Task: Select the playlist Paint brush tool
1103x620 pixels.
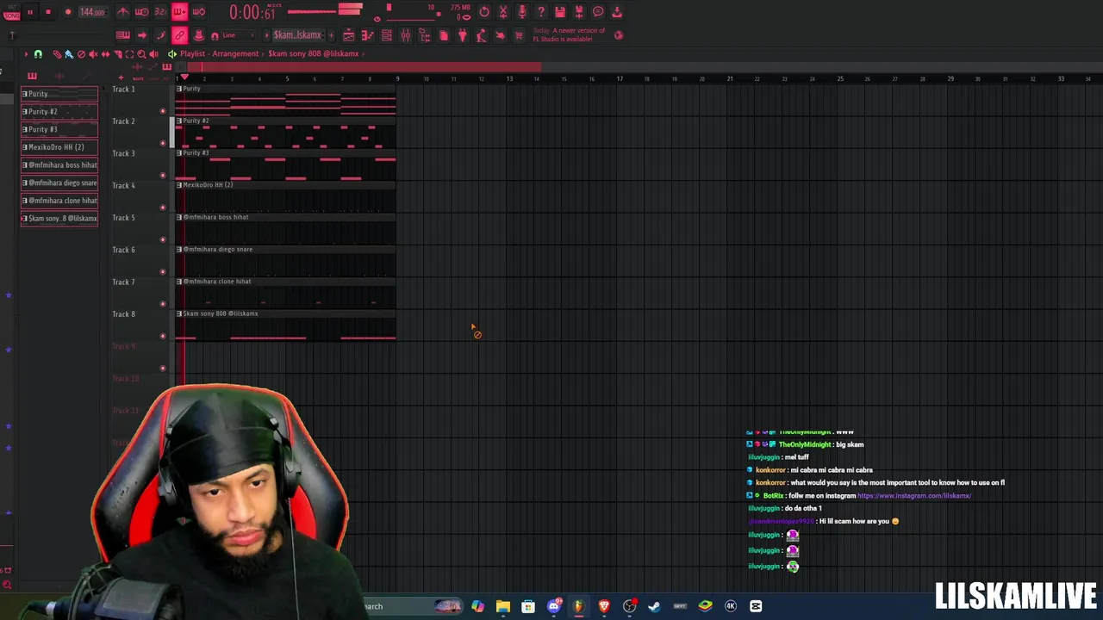Action: coord(69,54)
